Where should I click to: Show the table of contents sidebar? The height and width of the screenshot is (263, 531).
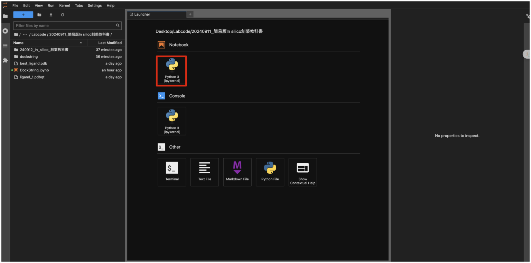click(x=5, y=45)
